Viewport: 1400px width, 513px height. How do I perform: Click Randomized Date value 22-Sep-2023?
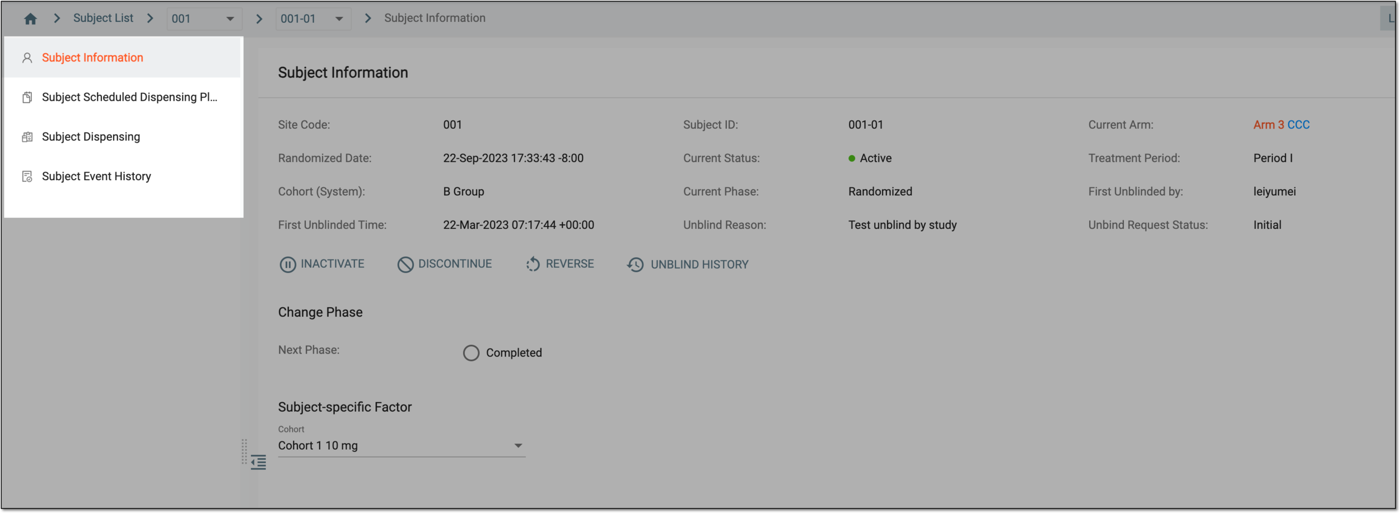513,158
